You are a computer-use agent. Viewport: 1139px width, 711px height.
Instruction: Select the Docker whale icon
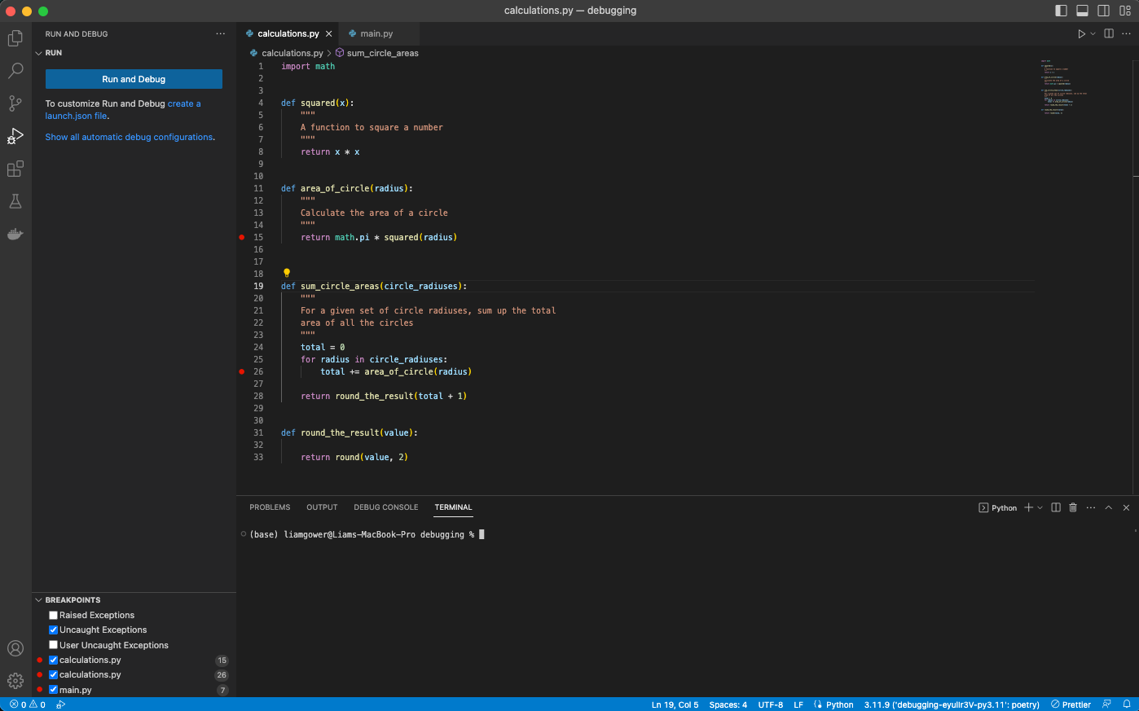point(15,234)
